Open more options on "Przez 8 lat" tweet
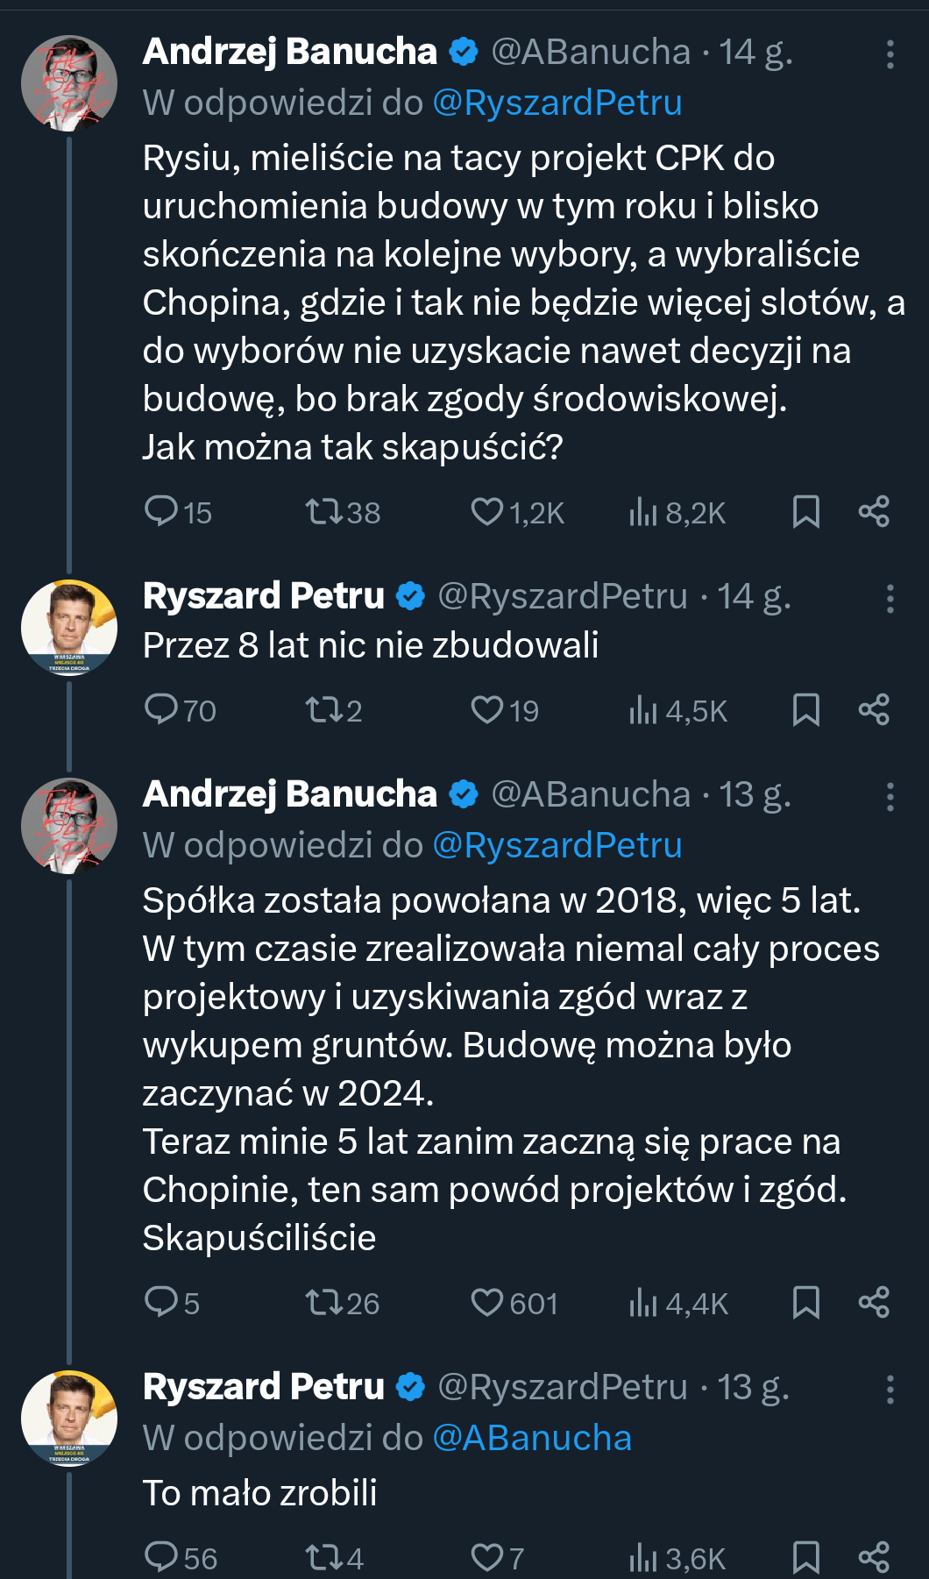 (890, 599)
